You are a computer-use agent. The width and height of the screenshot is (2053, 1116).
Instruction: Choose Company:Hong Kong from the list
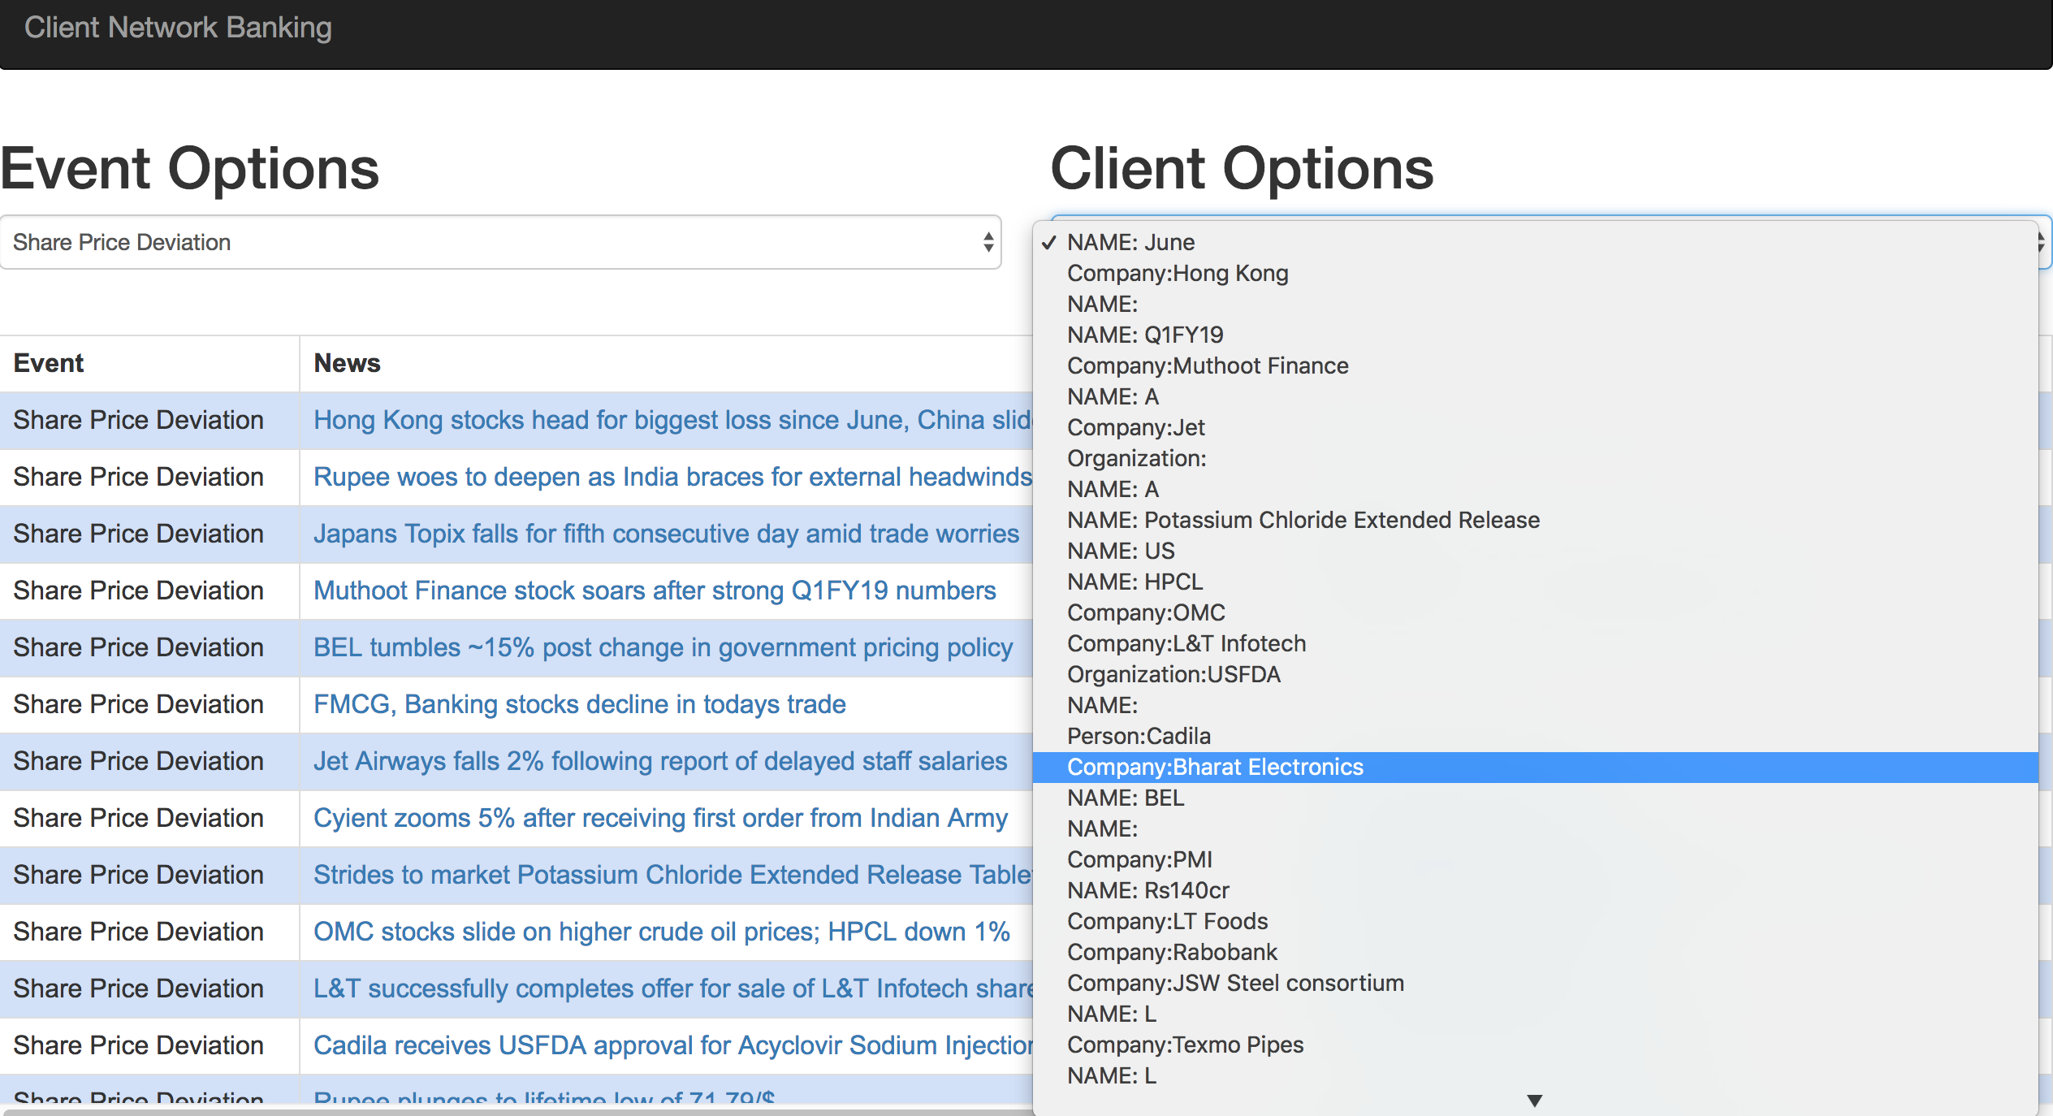tap(1178, 273)
